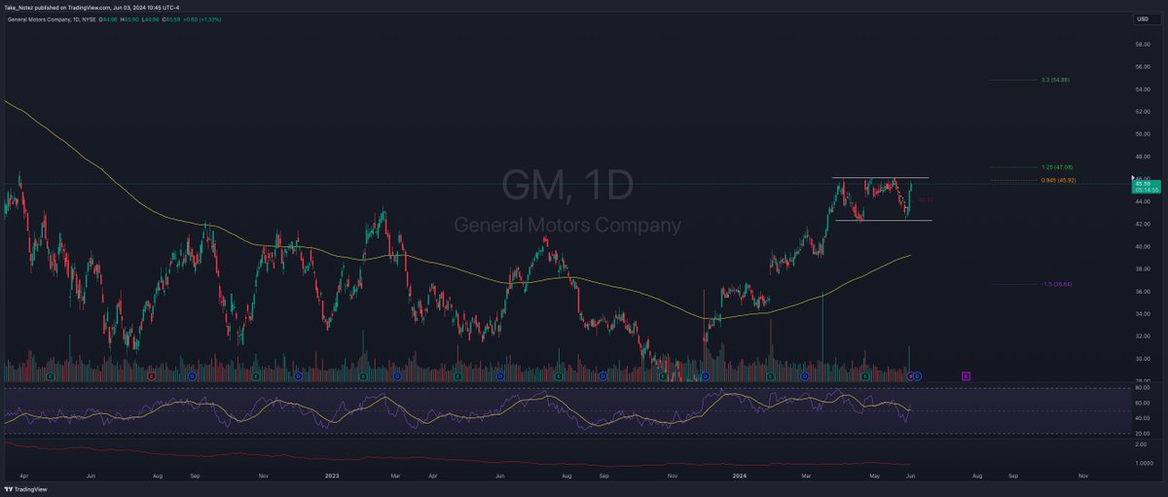
Task: Click 52.00 on the price axis
Action: pyautogui.click(x=1142, y=112)
